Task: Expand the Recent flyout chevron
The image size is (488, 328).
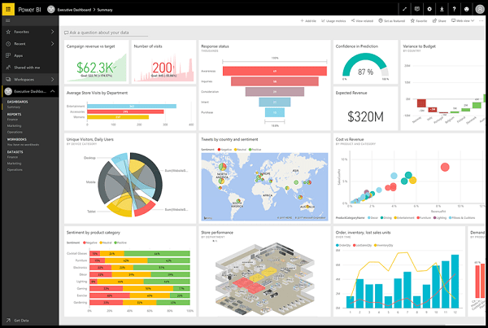Action: [52, 44]
